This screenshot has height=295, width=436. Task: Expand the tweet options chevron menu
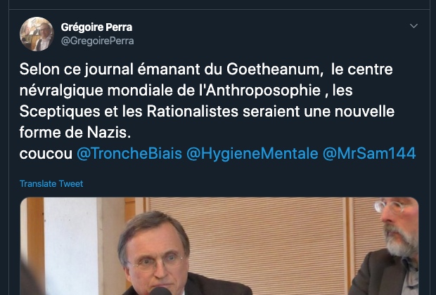pos(413,27)
